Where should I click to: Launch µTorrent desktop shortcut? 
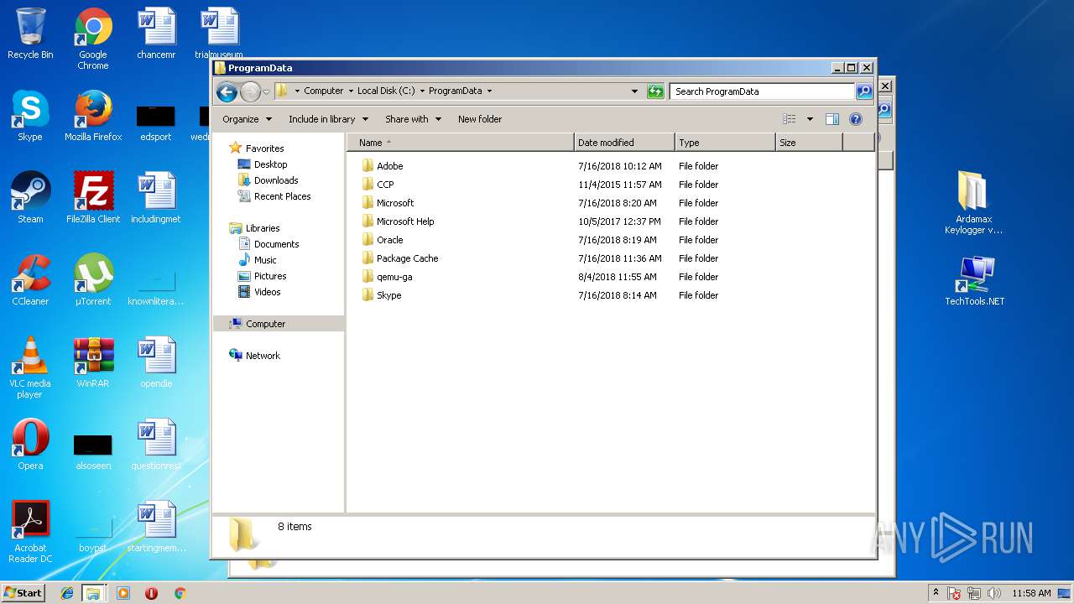[x=93, y=281]
